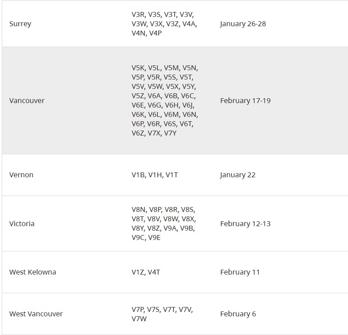Click the V6Z, V7X, V7Y postal code line
The image size is (348, 335).
(x=154, y=133)
